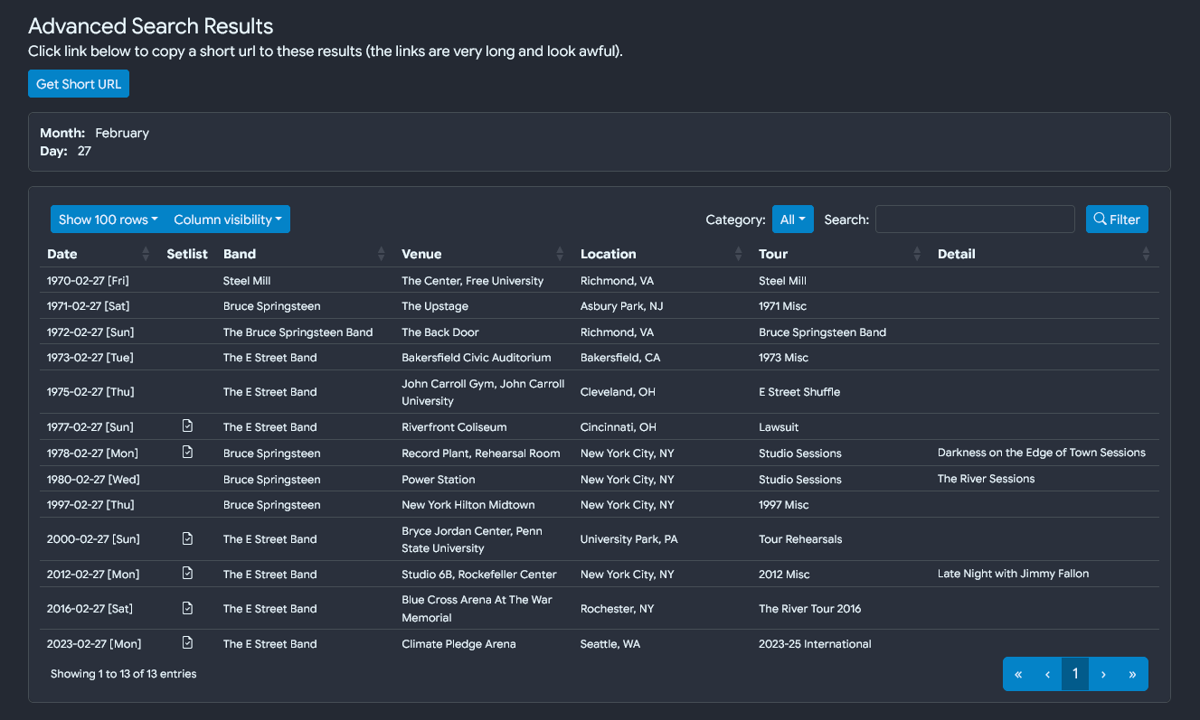
Task: Go to the next page arrow
Action: tap(1103, 674)
